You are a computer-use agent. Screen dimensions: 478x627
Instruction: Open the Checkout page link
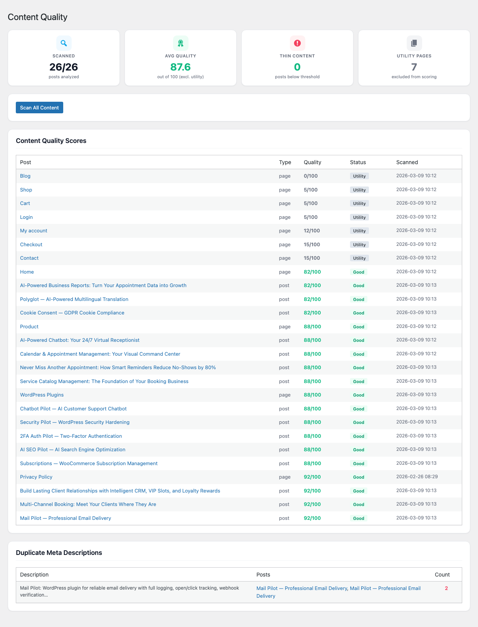click(x=31, y=244)
